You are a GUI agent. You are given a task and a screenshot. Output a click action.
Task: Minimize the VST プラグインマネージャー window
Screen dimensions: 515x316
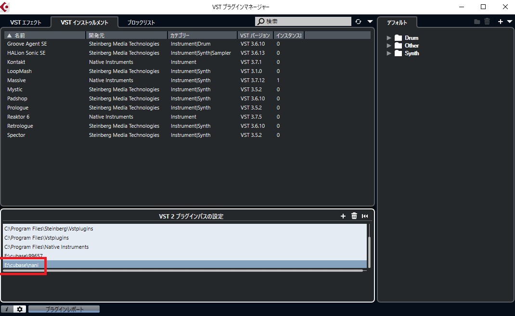pos(462,7)
